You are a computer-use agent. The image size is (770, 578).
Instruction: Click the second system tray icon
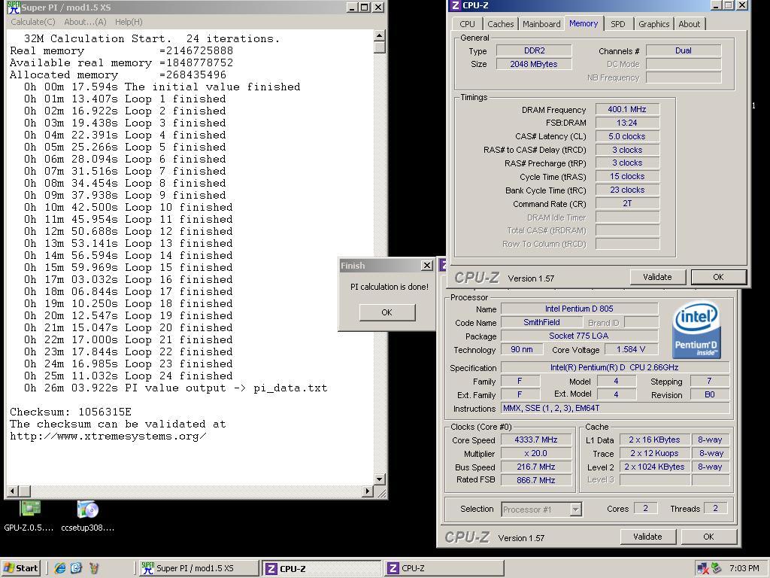717,568
